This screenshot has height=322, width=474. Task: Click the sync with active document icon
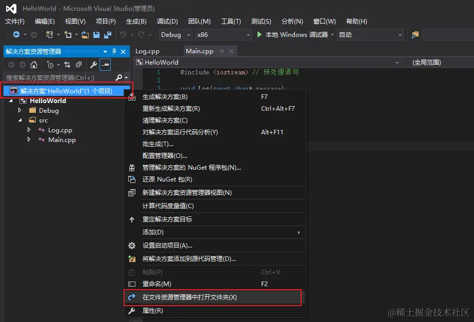(67, 65)
